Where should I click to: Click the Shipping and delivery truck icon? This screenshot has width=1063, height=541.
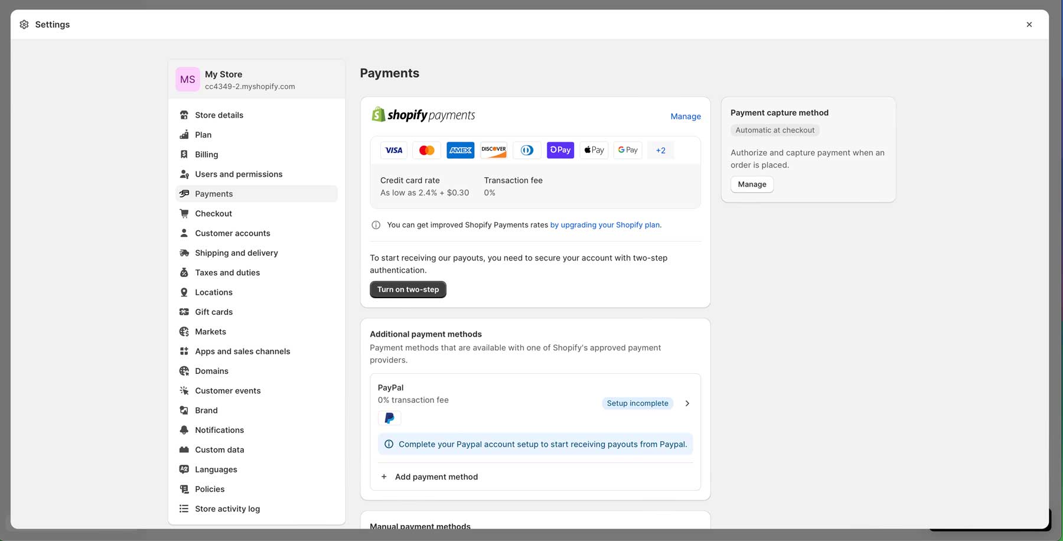point(184,253)
